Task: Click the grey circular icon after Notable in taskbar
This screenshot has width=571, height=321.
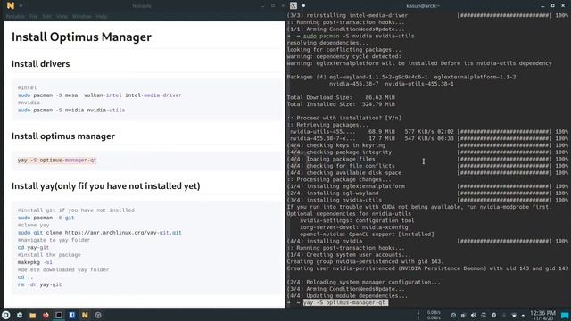Action: coord(98,315)
